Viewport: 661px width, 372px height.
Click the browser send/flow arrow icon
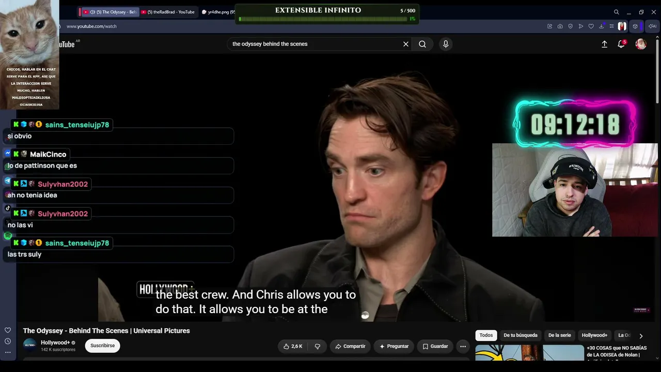tap(580, 26)
